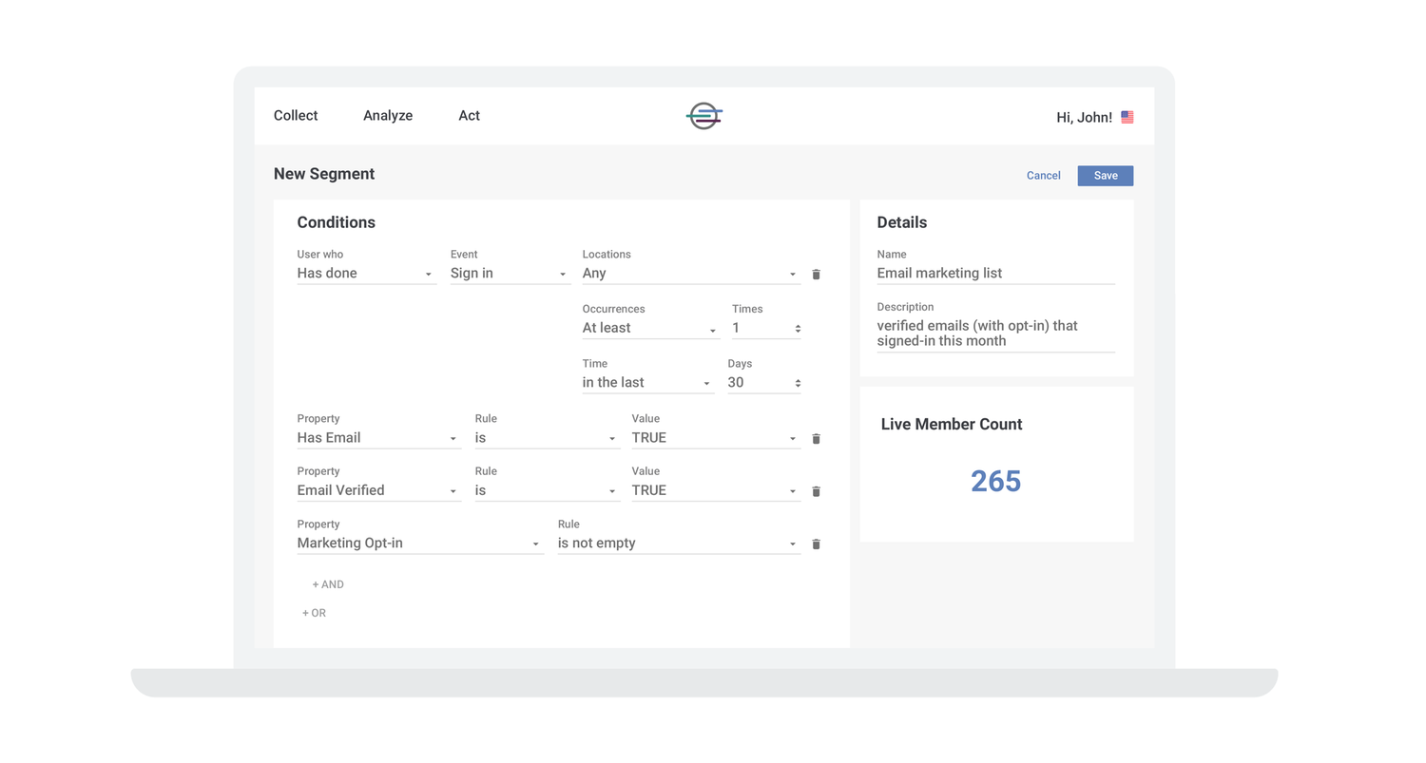Screen dimensions: 1426x763
Task: Cancel segment creation
Action: [1043, 175]
